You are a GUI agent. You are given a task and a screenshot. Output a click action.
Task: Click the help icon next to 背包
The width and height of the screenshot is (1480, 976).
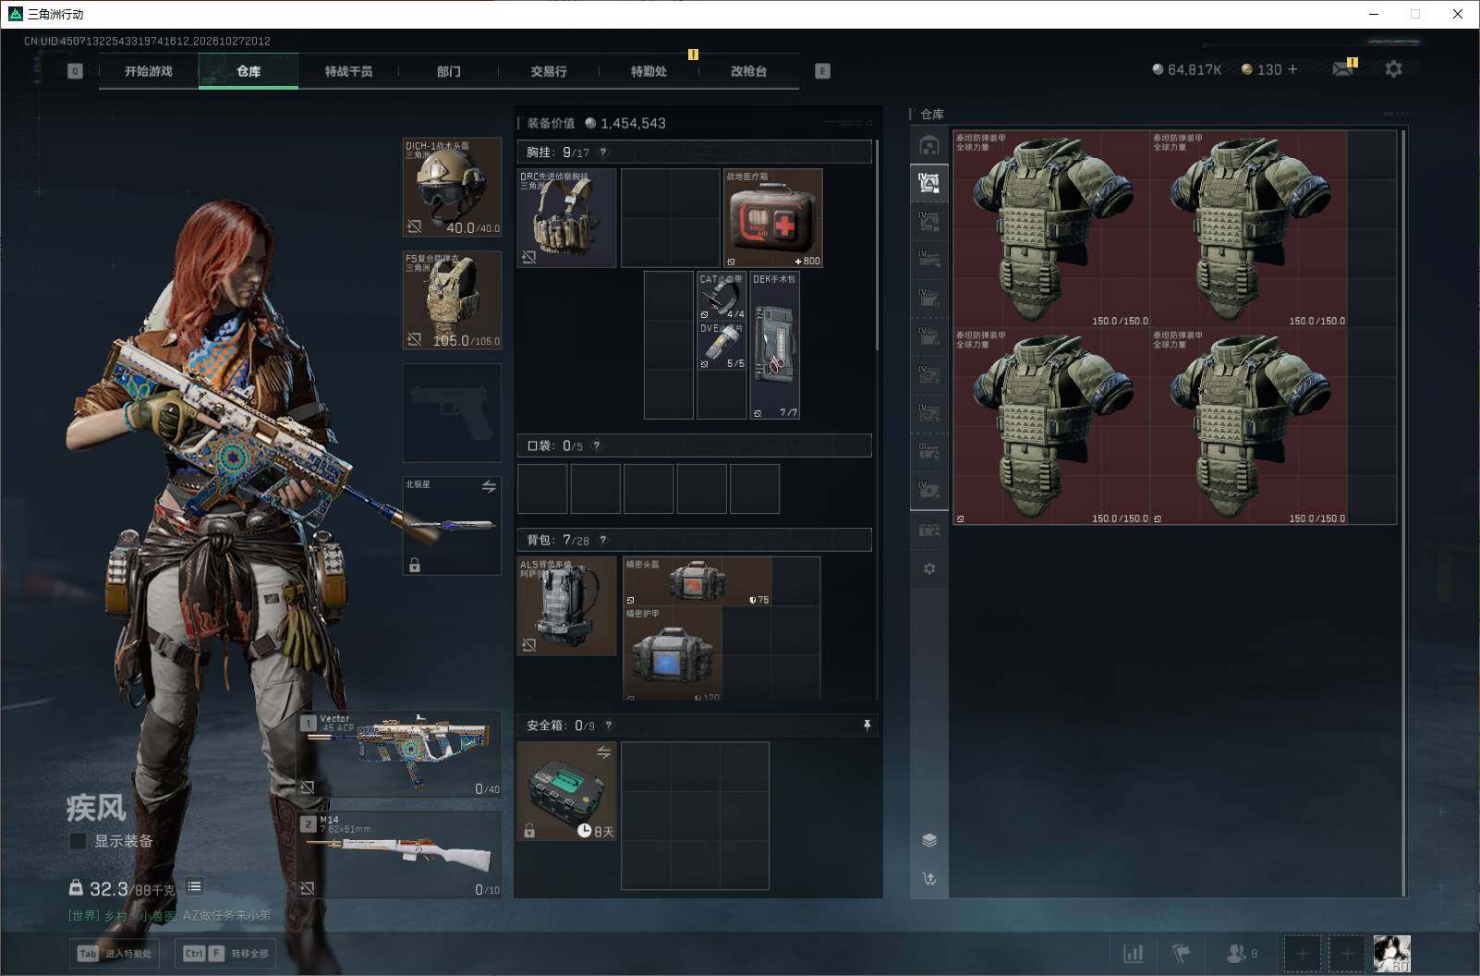click(x=603, y=540)
